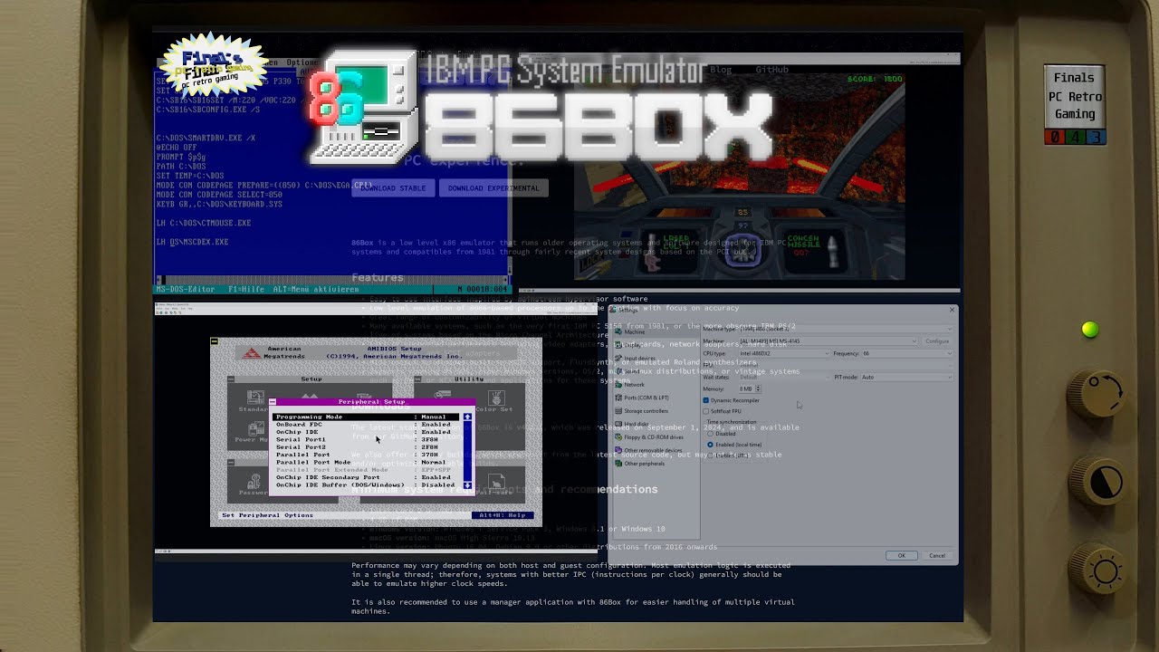
Task: Click the Color Set icon in AMIBIOS Utility
Action: click(496, 398)
